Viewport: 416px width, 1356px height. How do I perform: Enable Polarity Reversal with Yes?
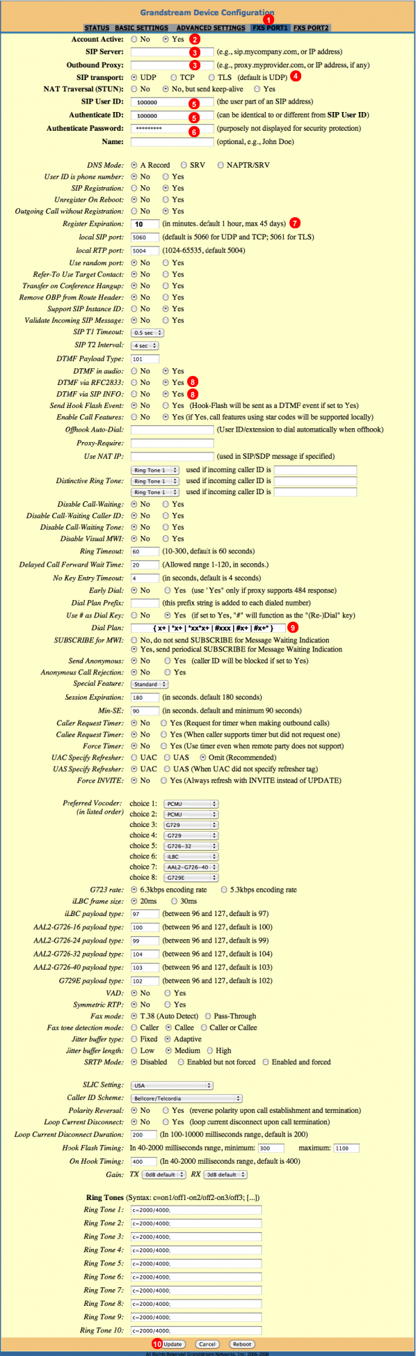[166, 1110]
